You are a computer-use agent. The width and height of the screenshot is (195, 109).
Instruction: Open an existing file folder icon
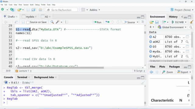point(19,10)
